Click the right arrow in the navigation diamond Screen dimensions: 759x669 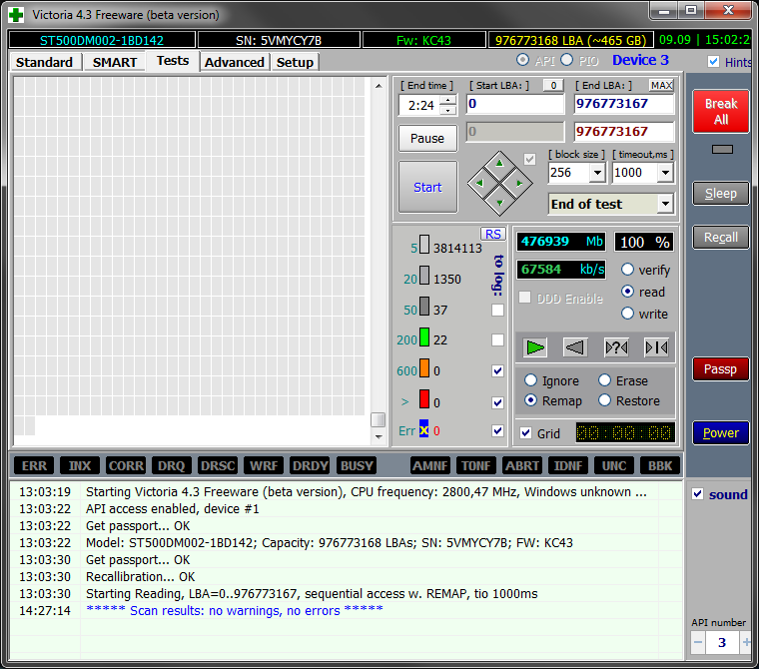click(x=519, y=183)
